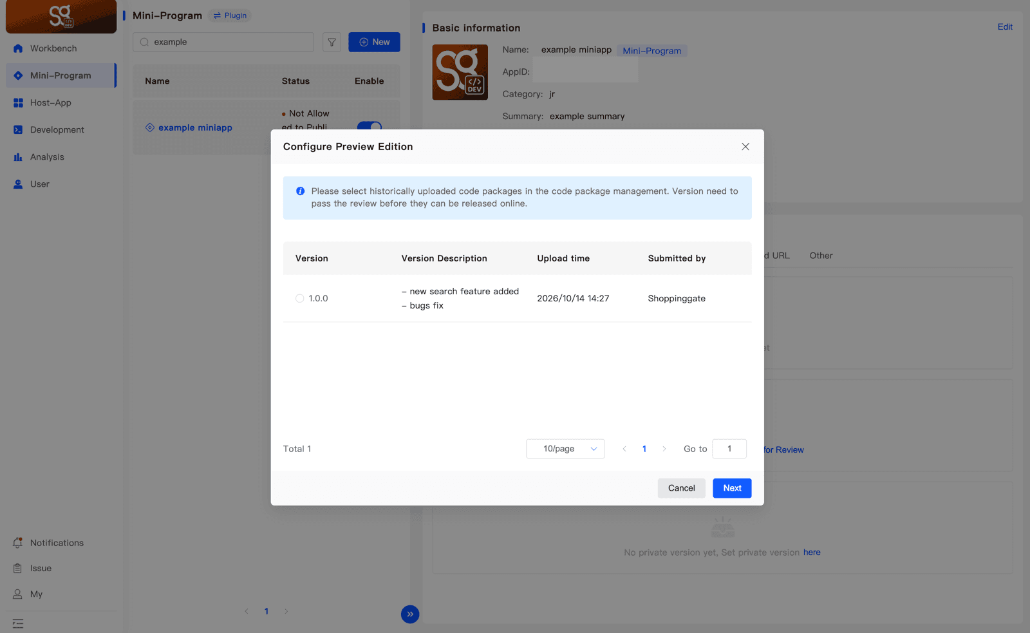Click the Development terminal icon
Viewport: 1030px width, 633px height.
tap(18, 129)
